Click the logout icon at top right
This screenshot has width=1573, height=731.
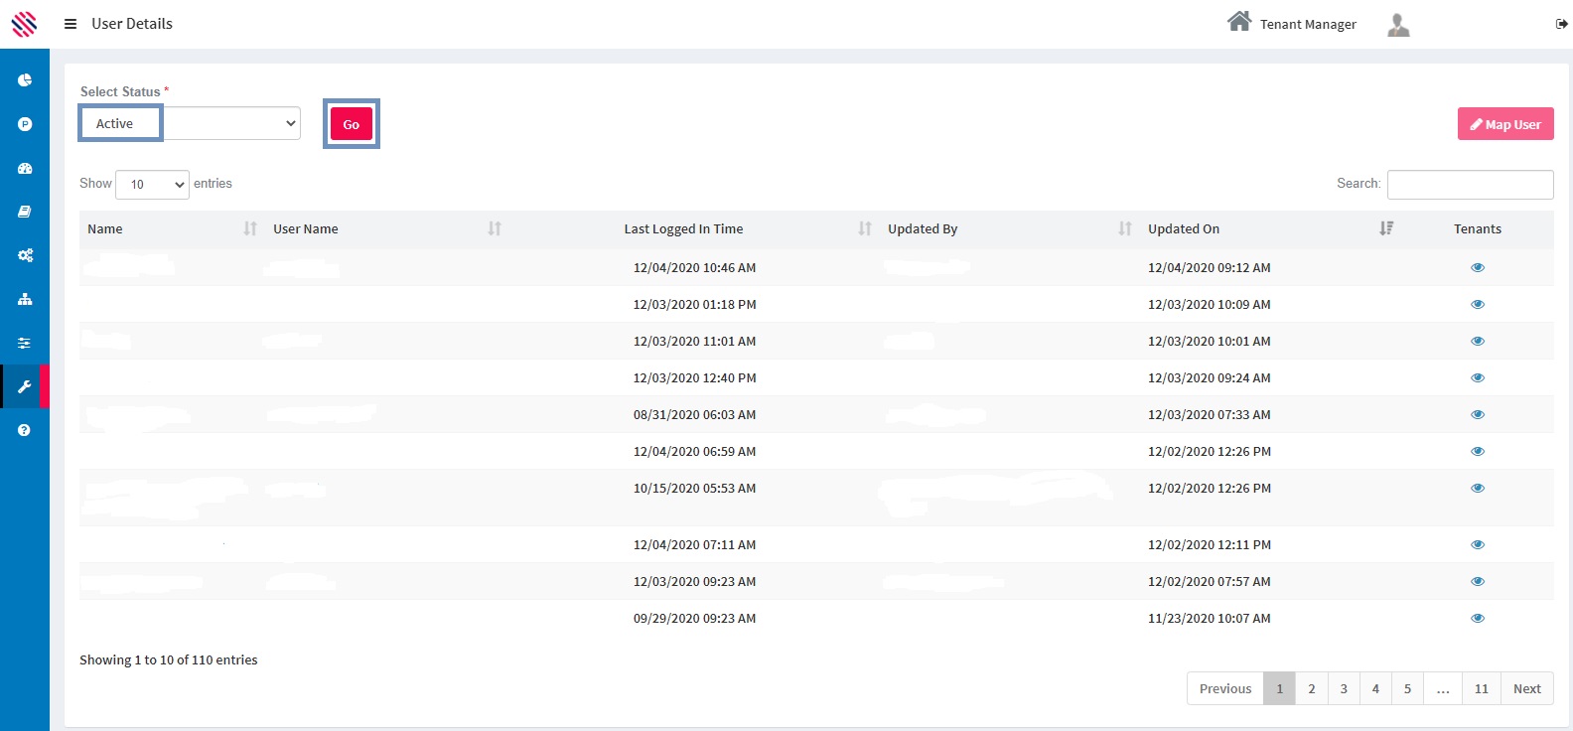[x=1561, y=24]
